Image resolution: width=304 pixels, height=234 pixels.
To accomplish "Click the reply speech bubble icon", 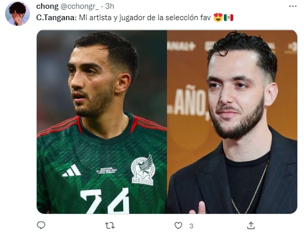I will pos(41,225).
